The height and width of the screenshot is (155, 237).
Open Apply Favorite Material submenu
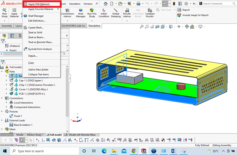click(x=42, y=9)
